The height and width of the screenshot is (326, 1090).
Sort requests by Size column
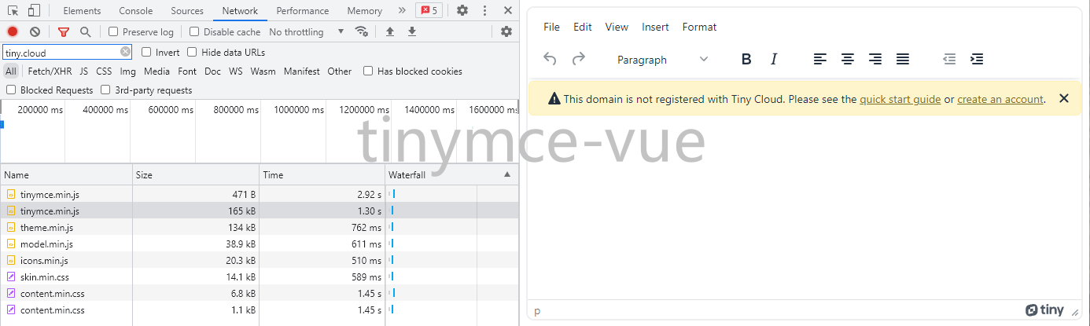point(196,174)
